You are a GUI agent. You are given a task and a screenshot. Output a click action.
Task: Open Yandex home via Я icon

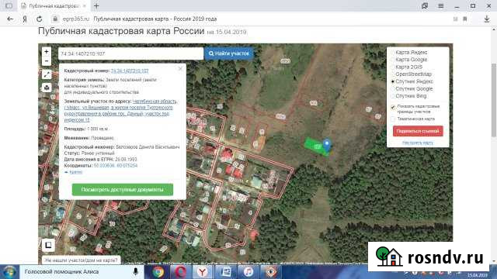(25, 19)
